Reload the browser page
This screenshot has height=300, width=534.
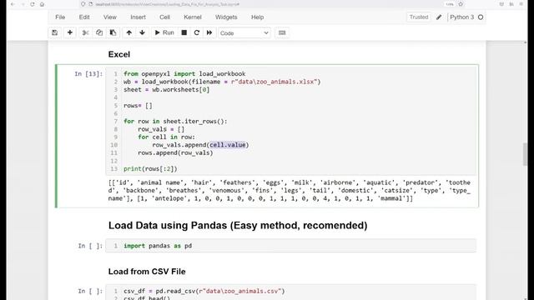click(33, 4)
